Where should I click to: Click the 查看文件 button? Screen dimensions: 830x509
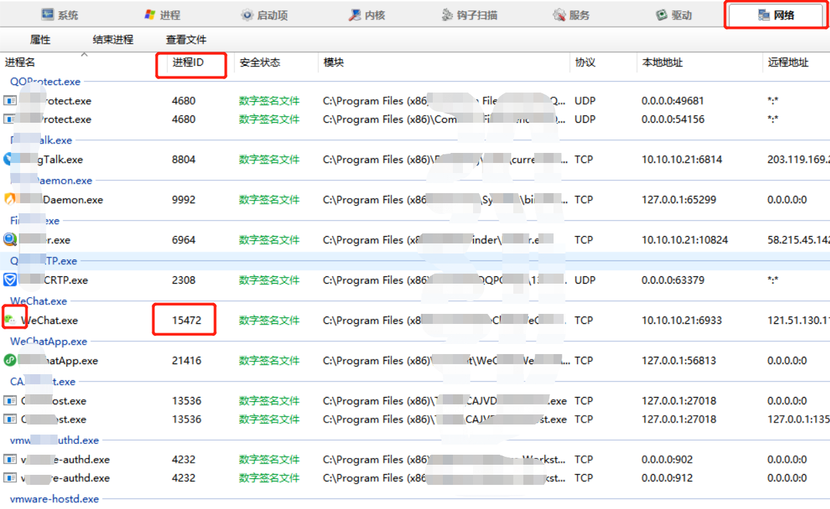pos(186,40)
